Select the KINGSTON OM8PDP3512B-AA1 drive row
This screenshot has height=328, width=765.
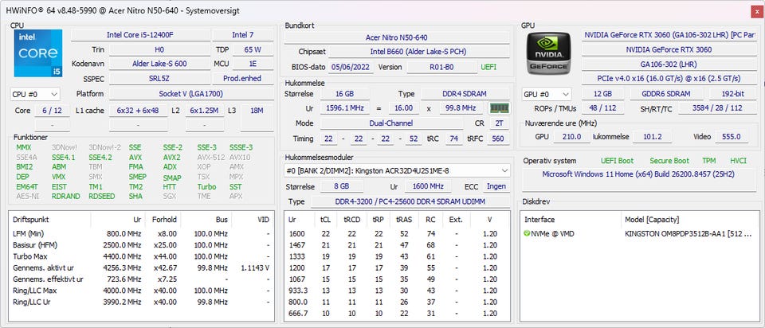tap(639, 234)
